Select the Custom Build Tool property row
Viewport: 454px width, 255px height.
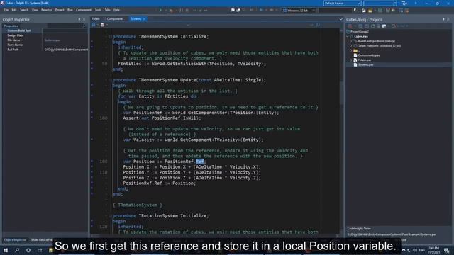tap(45, 30)
